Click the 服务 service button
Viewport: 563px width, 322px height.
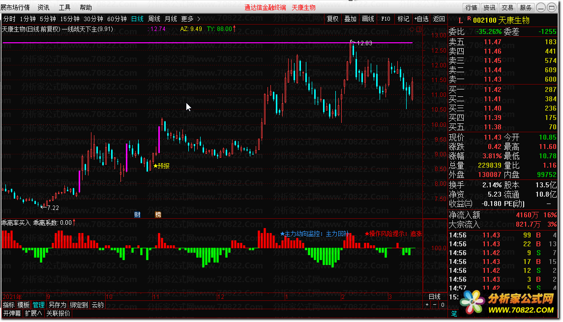(526, 7)
